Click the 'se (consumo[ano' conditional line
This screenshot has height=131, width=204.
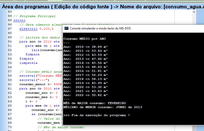[x=47, y=114]
